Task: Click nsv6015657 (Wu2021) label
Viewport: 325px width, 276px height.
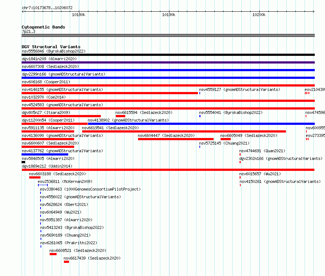Action: (260, 174)
